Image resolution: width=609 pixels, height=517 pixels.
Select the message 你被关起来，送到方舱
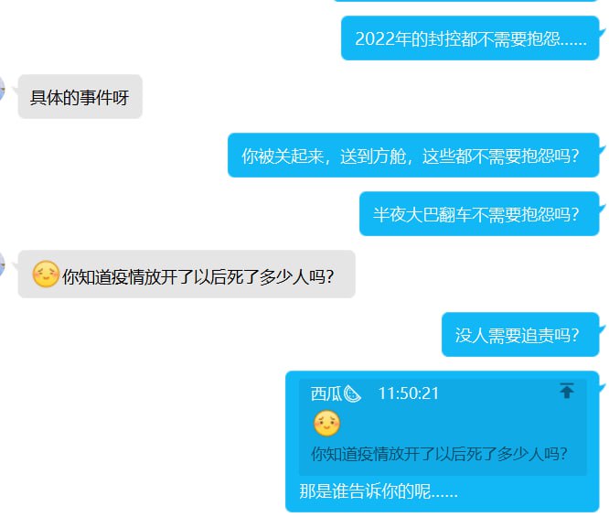click(x=413, y=156)
